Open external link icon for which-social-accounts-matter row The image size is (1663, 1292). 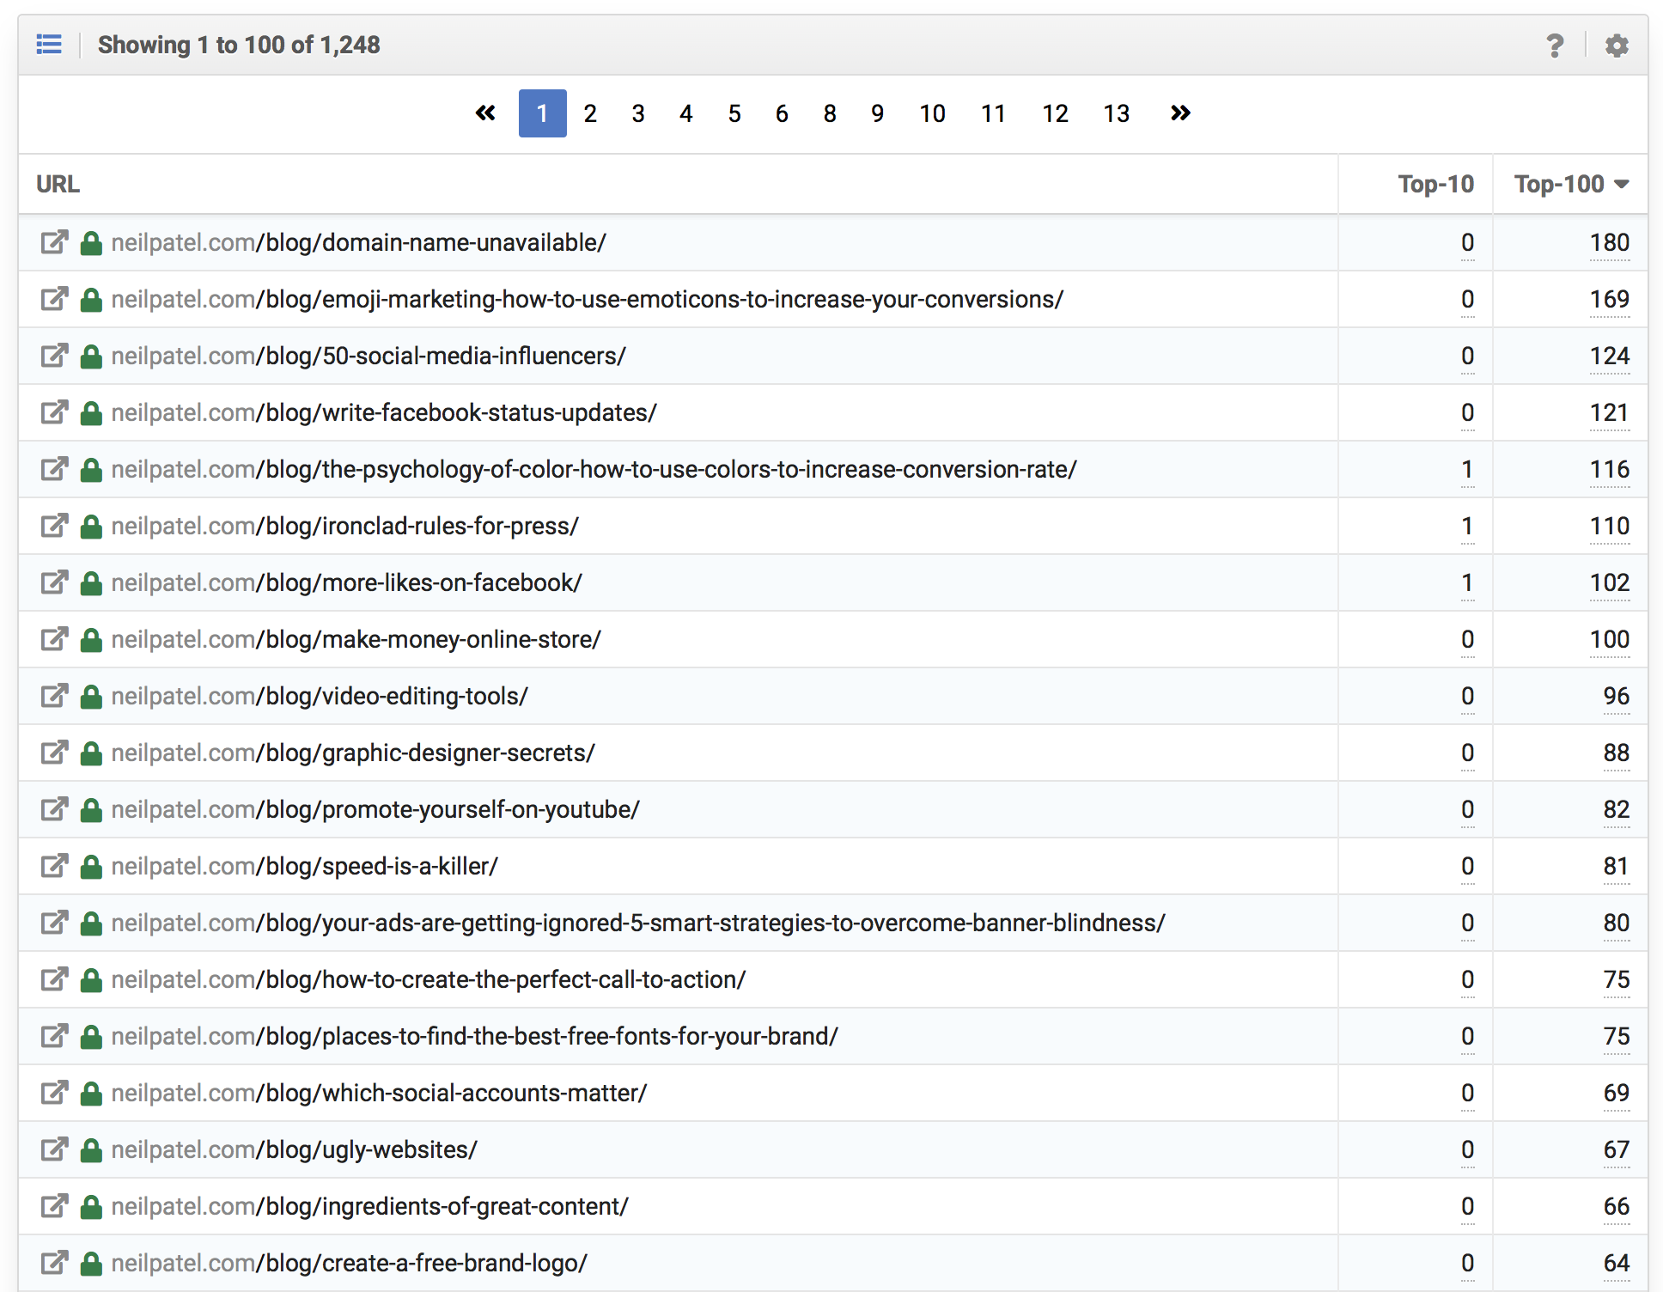[54, 1093]
